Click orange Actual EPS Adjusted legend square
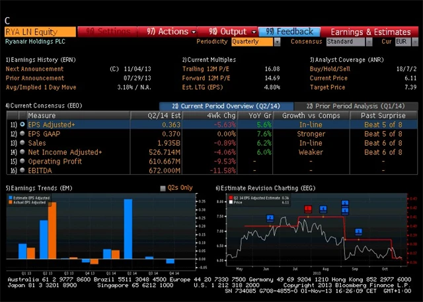Viewport: 423px width, 302px height. click(11, 202)
